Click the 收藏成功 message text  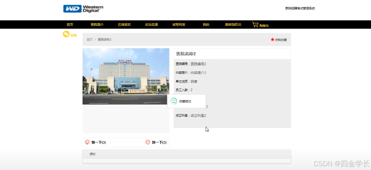(185, 101)
